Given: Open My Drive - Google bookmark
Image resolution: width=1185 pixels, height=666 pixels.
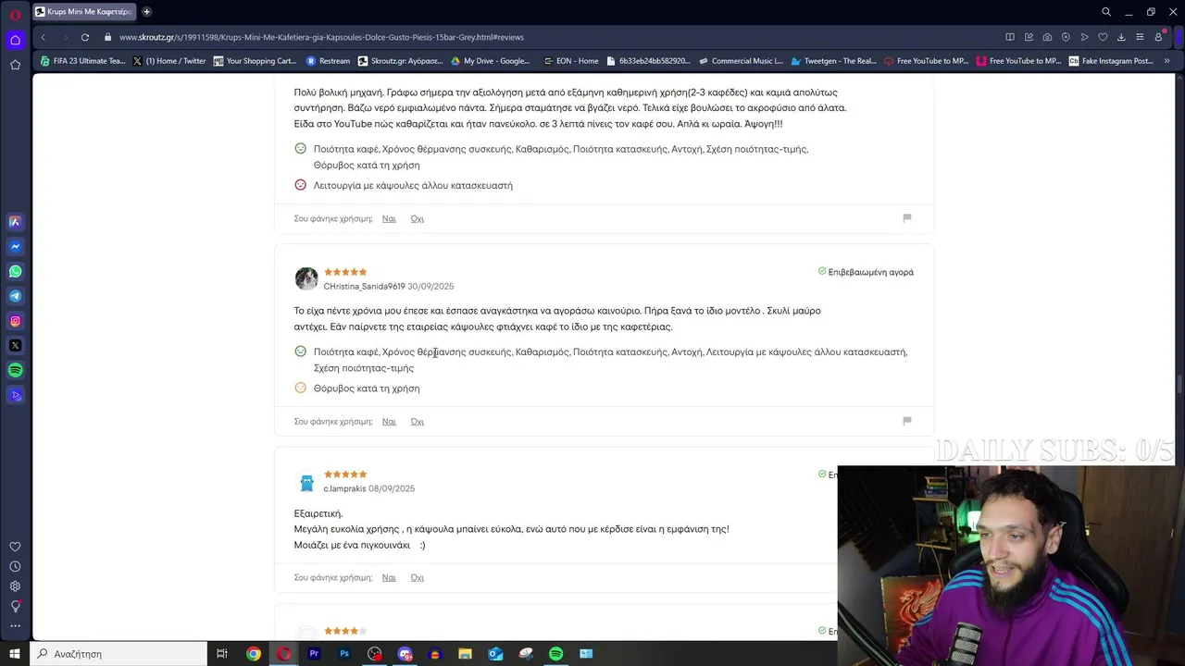Looking at the screenshot, I should tap(491, 61).
